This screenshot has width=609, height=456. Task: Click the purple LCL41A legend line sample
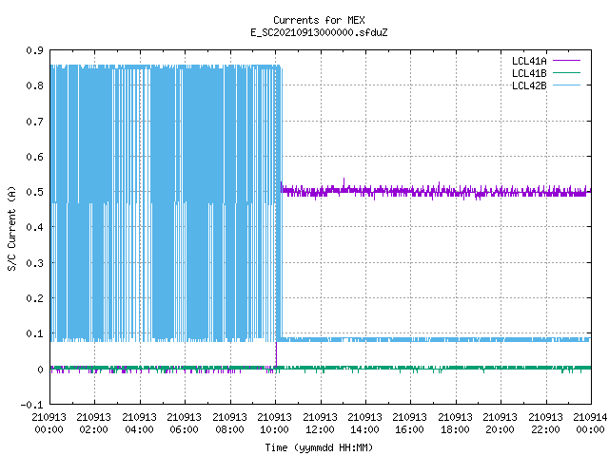pos(566,61)
